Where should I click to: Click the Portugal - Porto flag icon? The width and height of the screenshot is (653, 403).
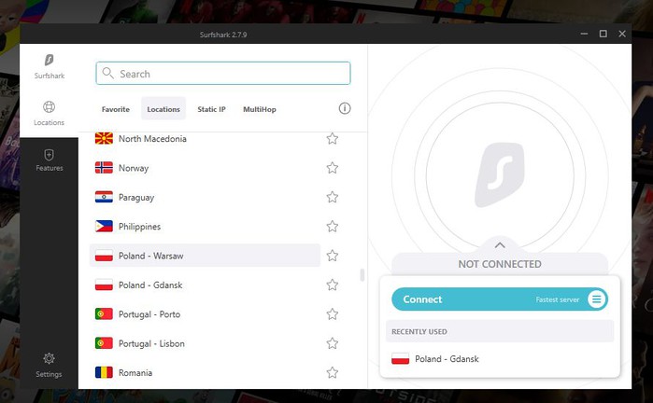coord(104,314)
